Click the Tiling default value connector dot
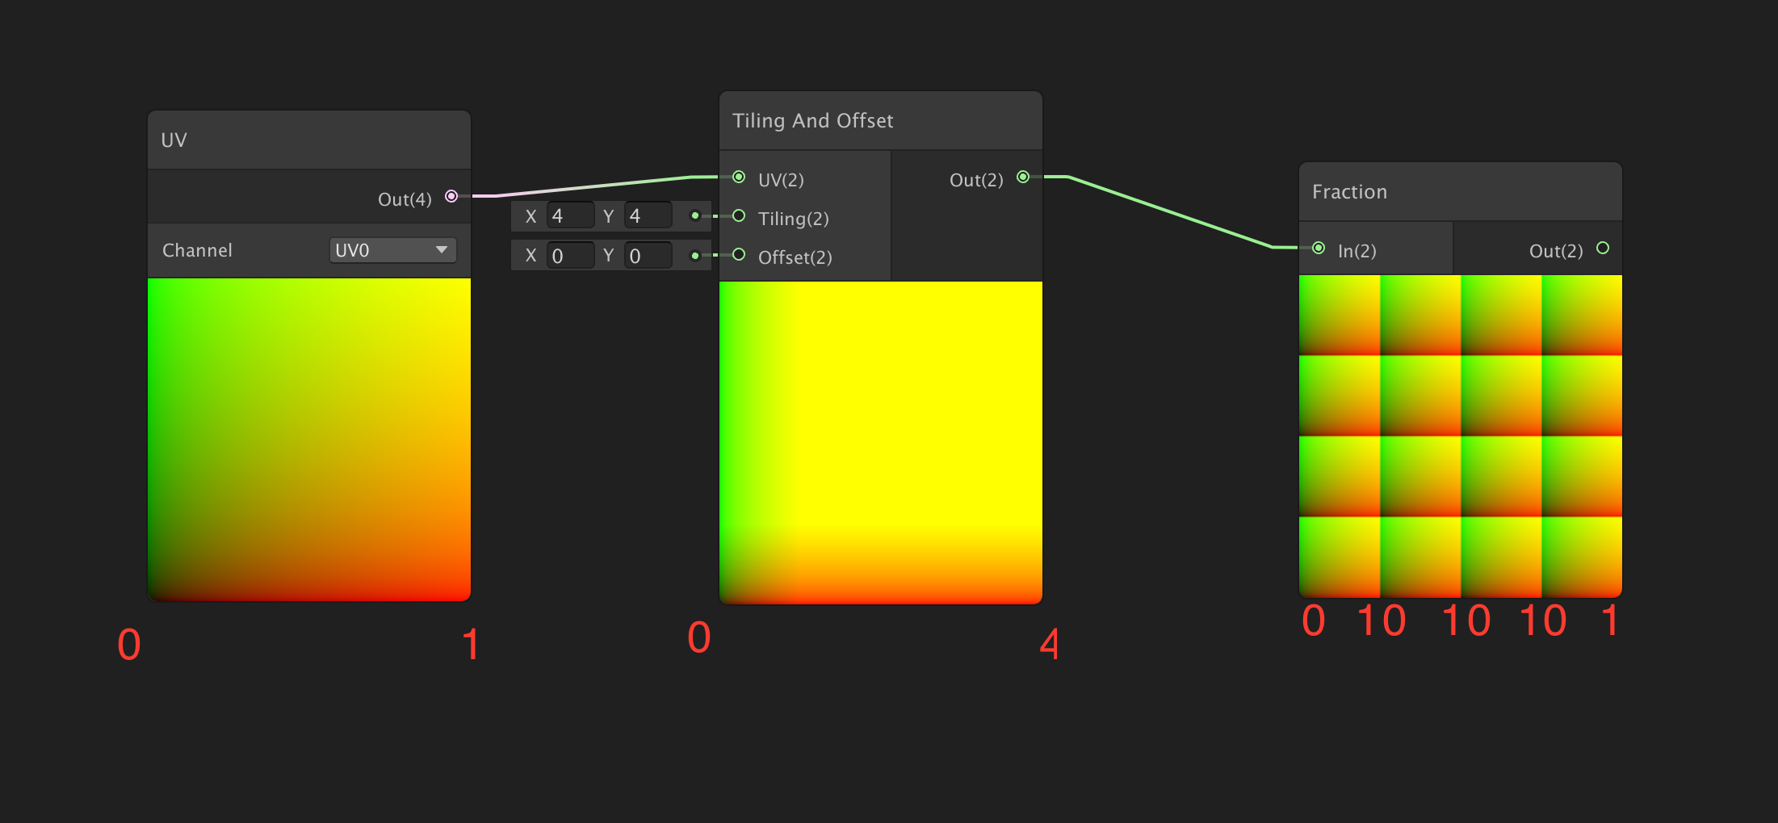This screenshot has height=823, width=1778. [695, 215]
